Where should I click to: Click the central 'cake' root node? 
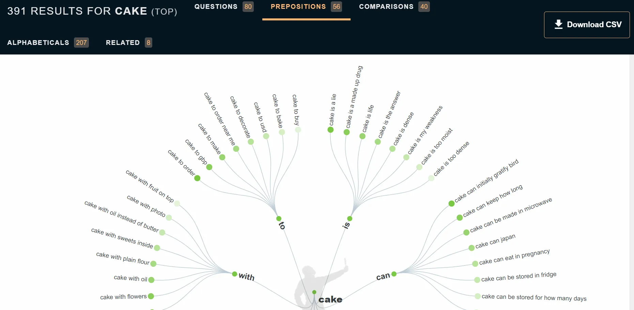pos(314,292)
